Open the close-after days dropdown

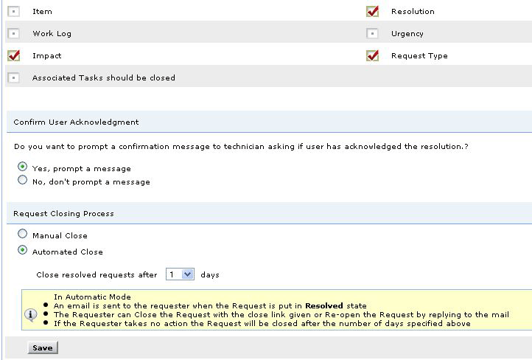[x=180, y=274]
